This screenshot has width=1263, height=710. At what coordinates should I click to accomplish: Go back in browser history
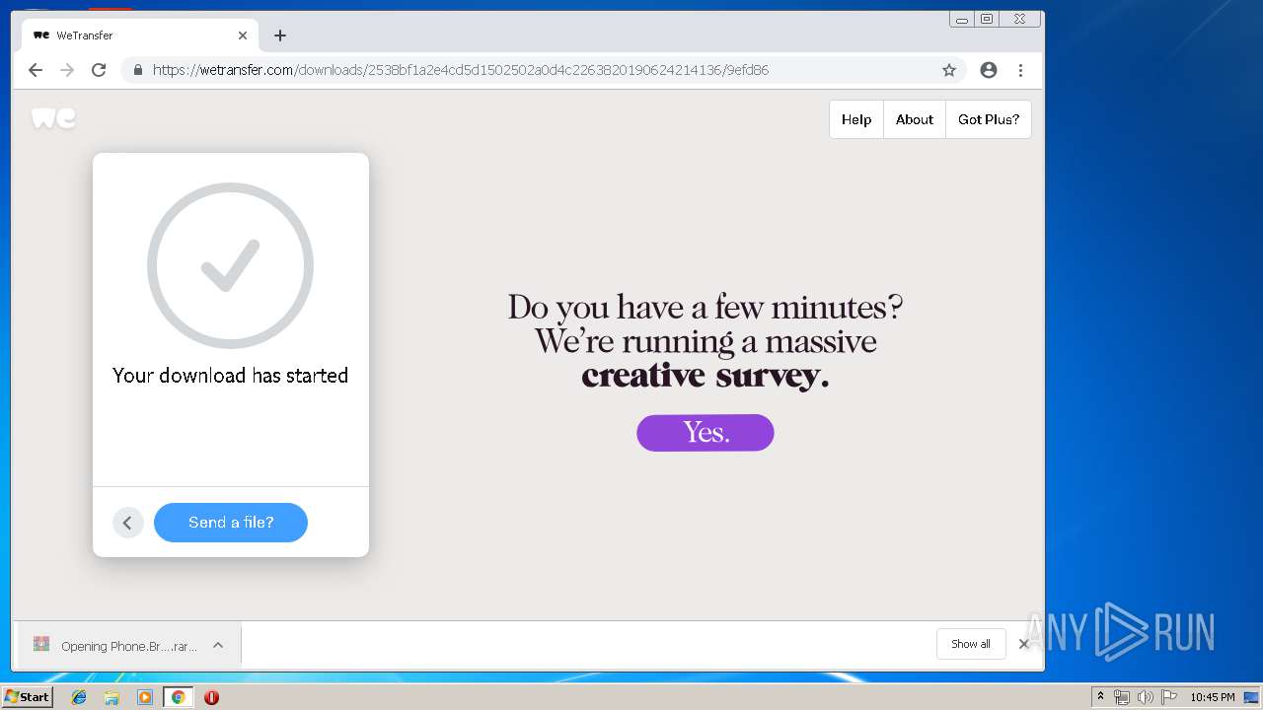pos(36,70)
